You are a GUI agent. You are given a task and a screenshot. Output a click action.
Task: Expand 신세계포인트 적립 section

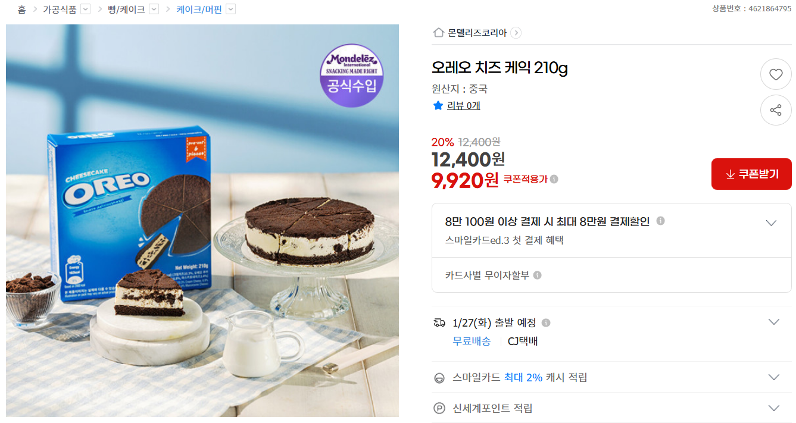pos(774,408)
